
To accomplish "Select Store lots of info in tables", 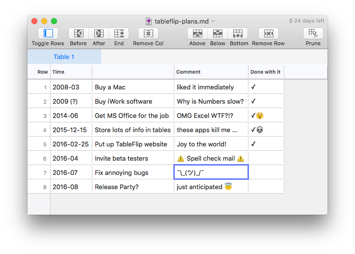I will pos(133,130).
